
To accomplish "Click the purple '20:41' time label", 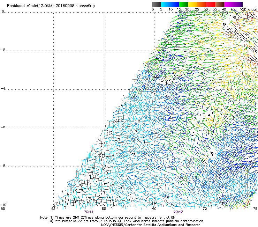I will pos(89,212).
